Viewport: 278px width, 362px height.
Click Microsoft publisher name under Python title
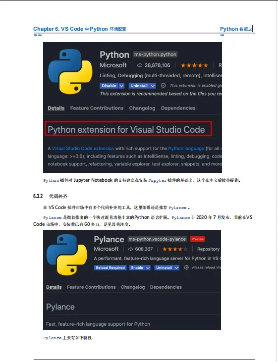click(x=113, y=65)
